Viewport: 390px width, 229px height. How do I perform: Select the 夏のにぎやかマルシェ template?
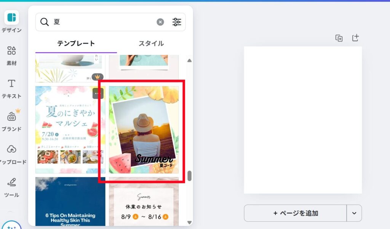(70, 130)
